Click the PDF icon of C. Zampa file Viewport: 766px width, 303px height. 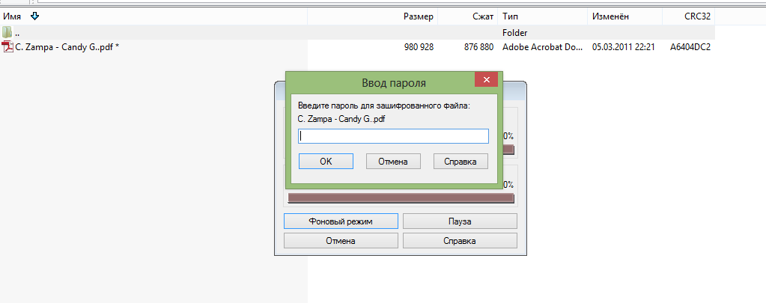(7, 47)
